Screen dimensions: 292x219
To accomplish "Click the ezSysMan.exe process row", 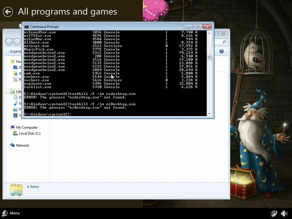I will [x=111, y=39].
